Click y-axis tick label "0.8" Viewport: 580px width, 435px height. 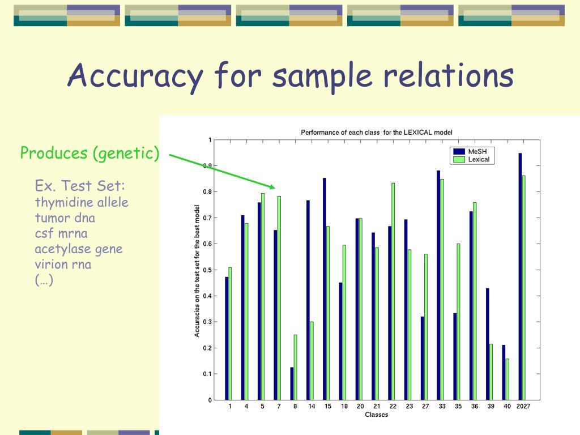(x=207, y=192)
